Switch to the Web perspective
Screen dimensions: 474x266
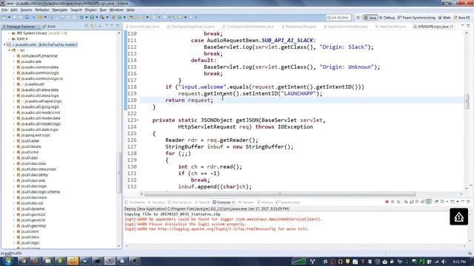click(x=444, y=18)
